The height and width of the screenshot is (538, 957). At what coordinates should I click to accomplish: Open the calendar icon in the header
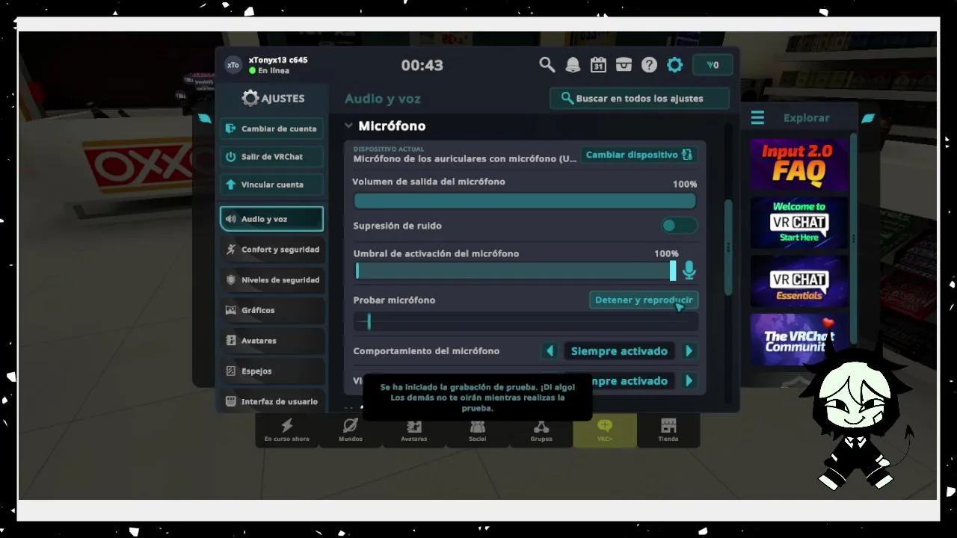[598, 65]
